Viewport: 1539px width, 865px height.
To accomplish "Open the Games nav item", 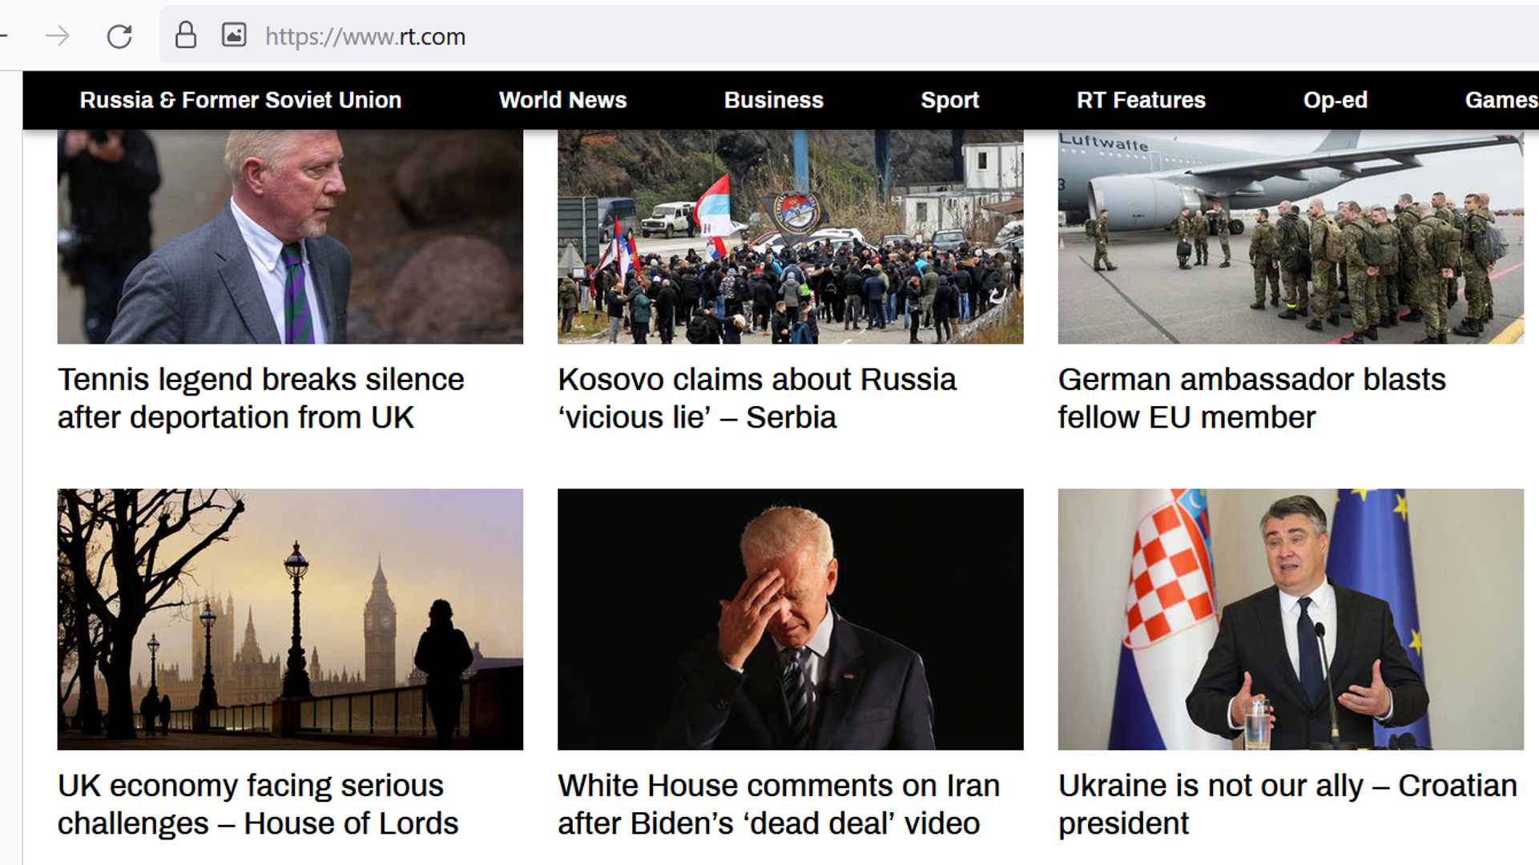I will pyautogui.click(x=1501, y=100).
